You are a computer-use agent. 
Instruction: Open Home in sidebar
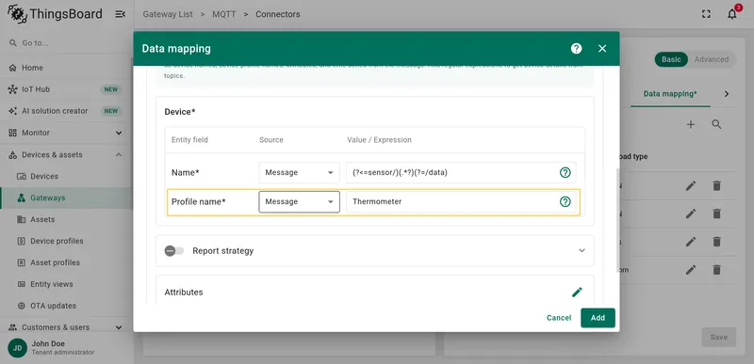click(x=66, y=68)
